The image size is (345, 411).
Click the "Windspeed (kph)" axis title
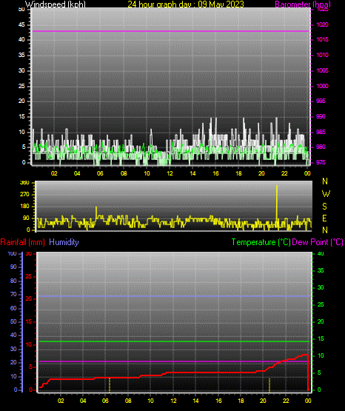[56, 4]
